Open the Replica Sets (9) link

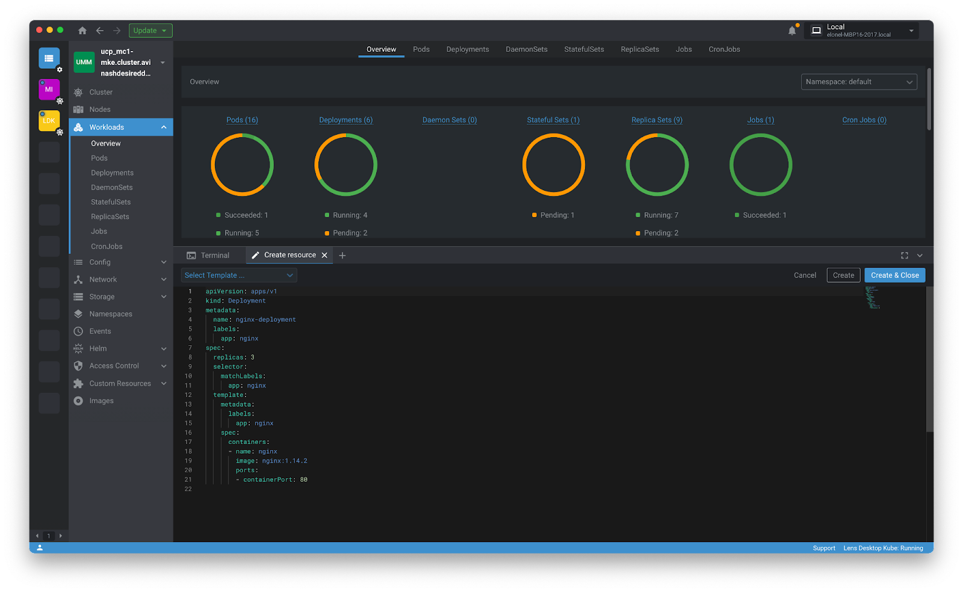(x=657, y=120)
